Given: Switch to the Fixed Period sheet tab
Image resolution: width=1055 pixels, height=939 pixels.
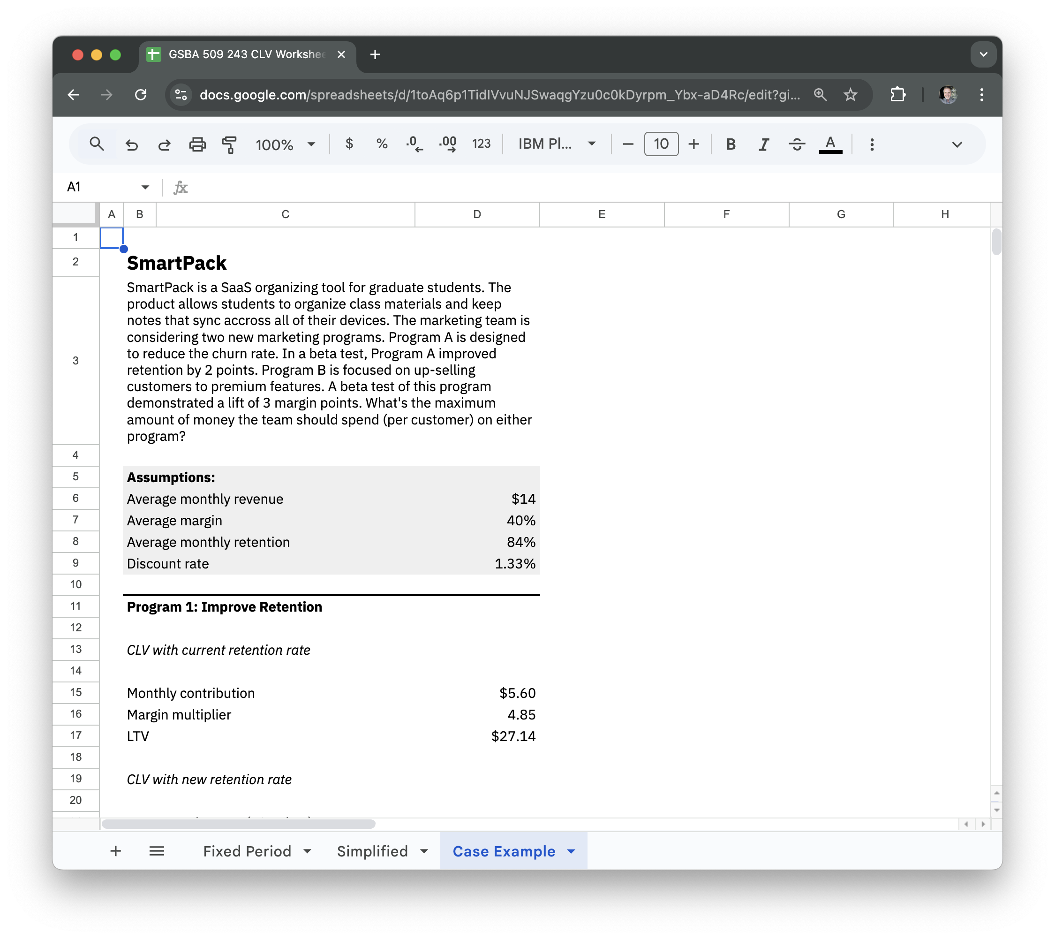Looking at the screenshot, I should click(247, 851).
